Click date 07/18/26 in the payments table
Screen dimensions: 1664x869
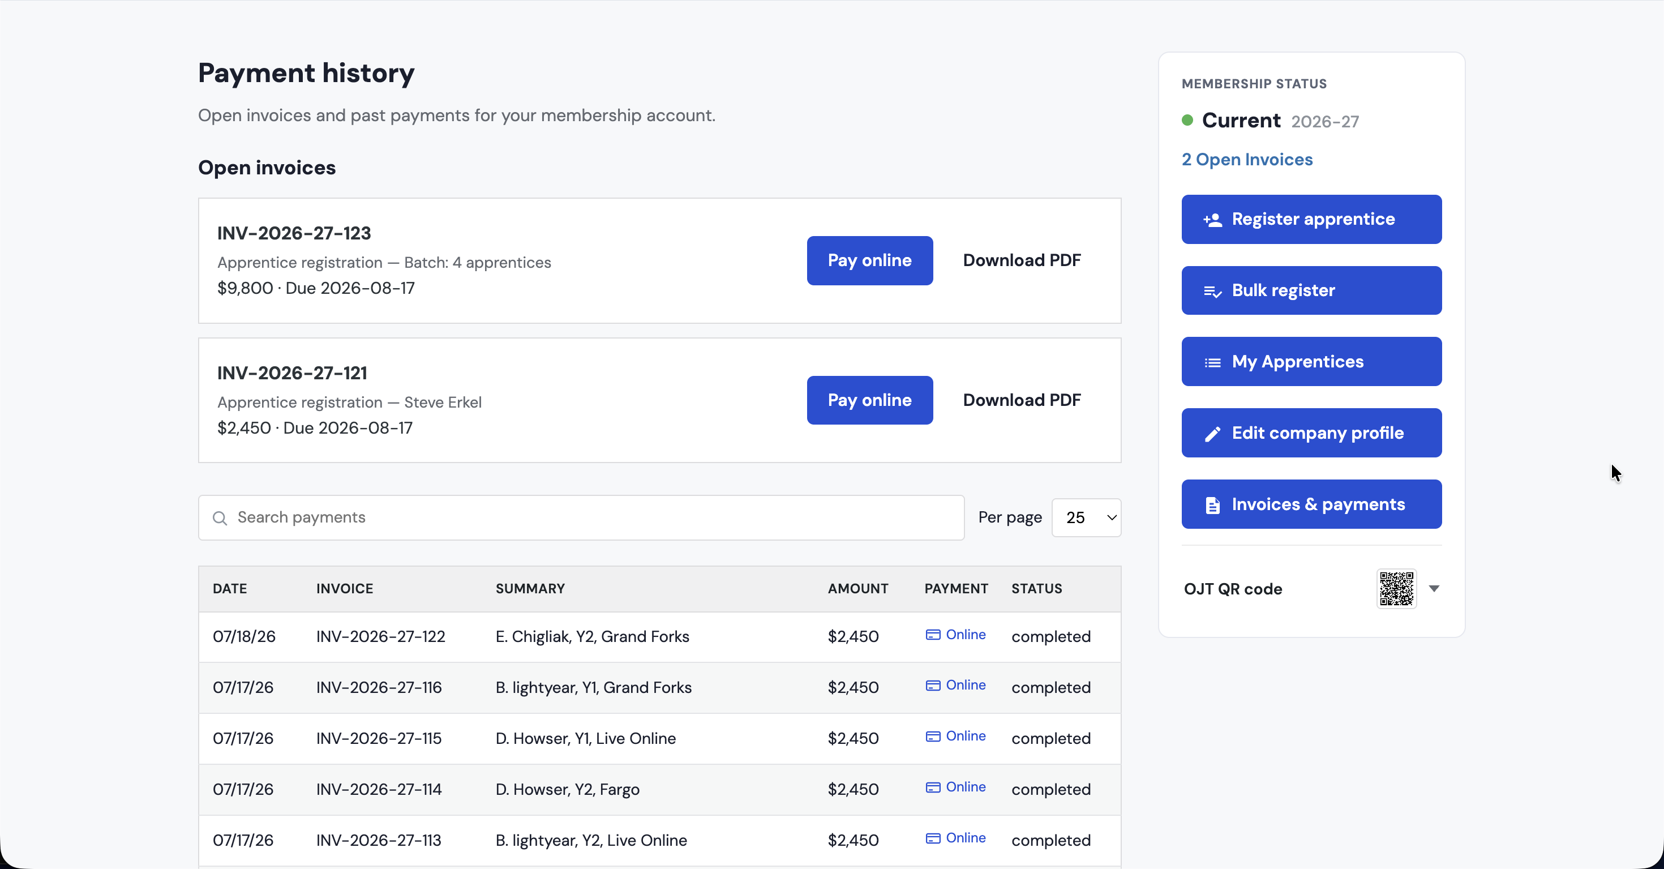coord(243,636)
